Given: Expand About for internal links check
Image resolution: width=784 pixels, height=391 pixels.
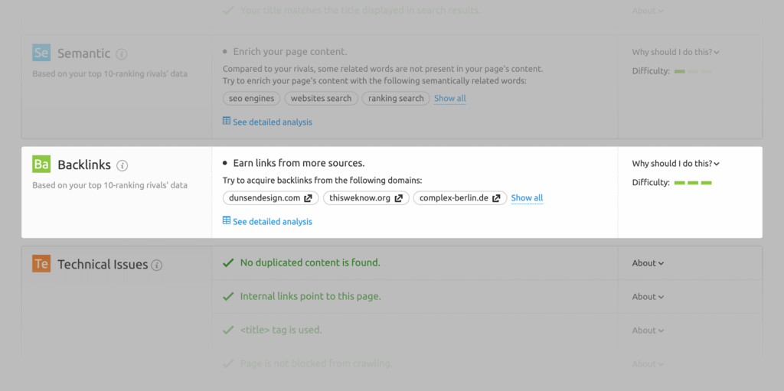Looking at the screenshot, I should click(x=648, y=297).
